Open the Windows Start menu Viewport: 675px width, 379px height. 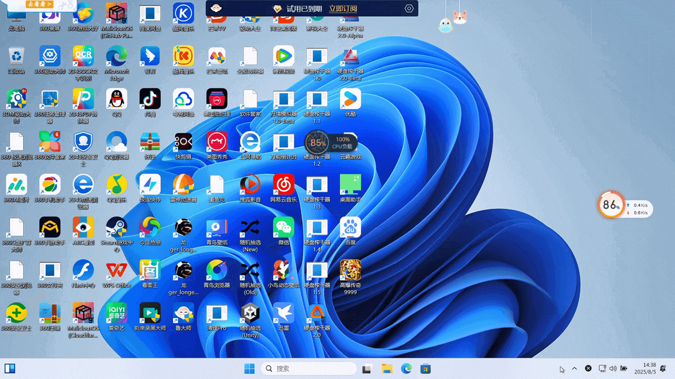249,368
